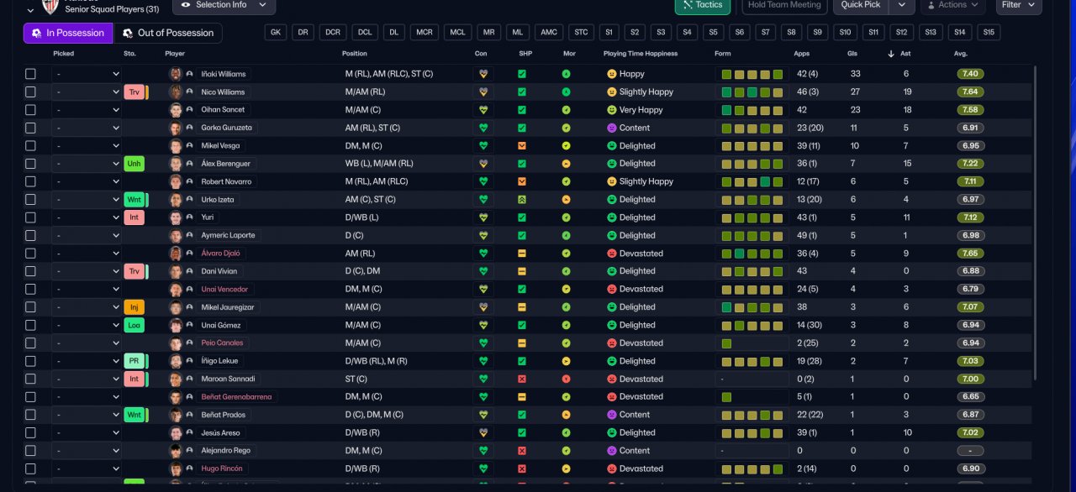Click the vertical scrollbar of the player list
Viewport: 1076px width, 492px height.
pos(1036,222)
